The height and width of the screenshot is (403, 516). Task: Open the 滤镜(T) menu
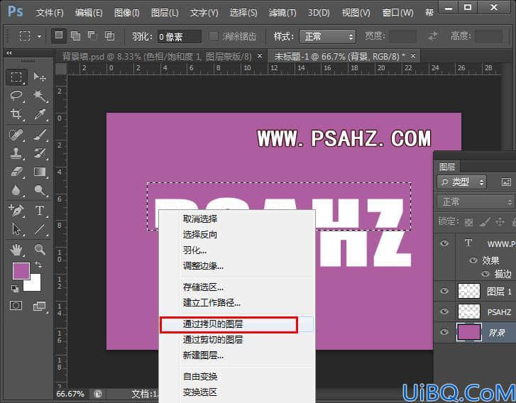tap(282, 13)
